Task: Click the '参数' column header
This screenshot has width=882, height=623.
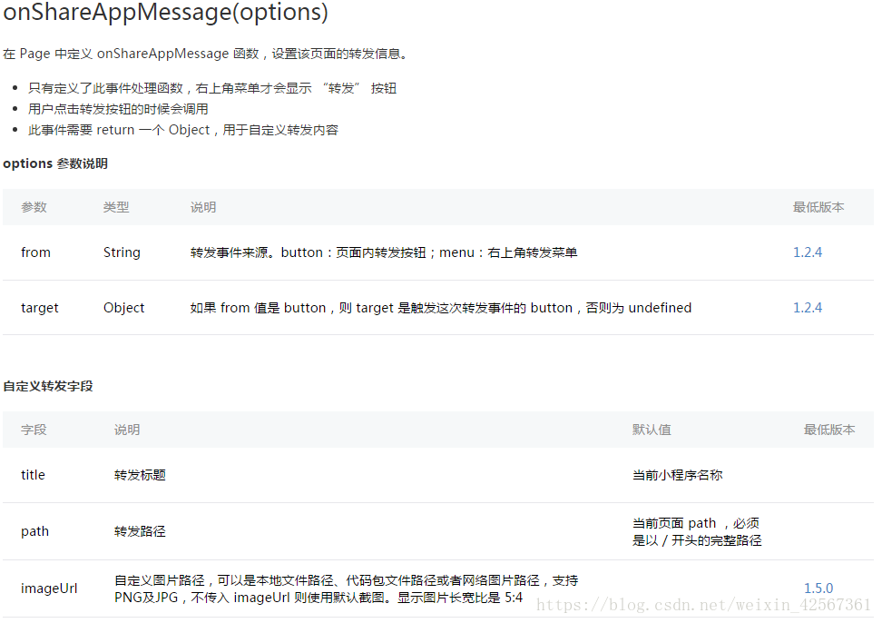Action: (x=34, y=207)
